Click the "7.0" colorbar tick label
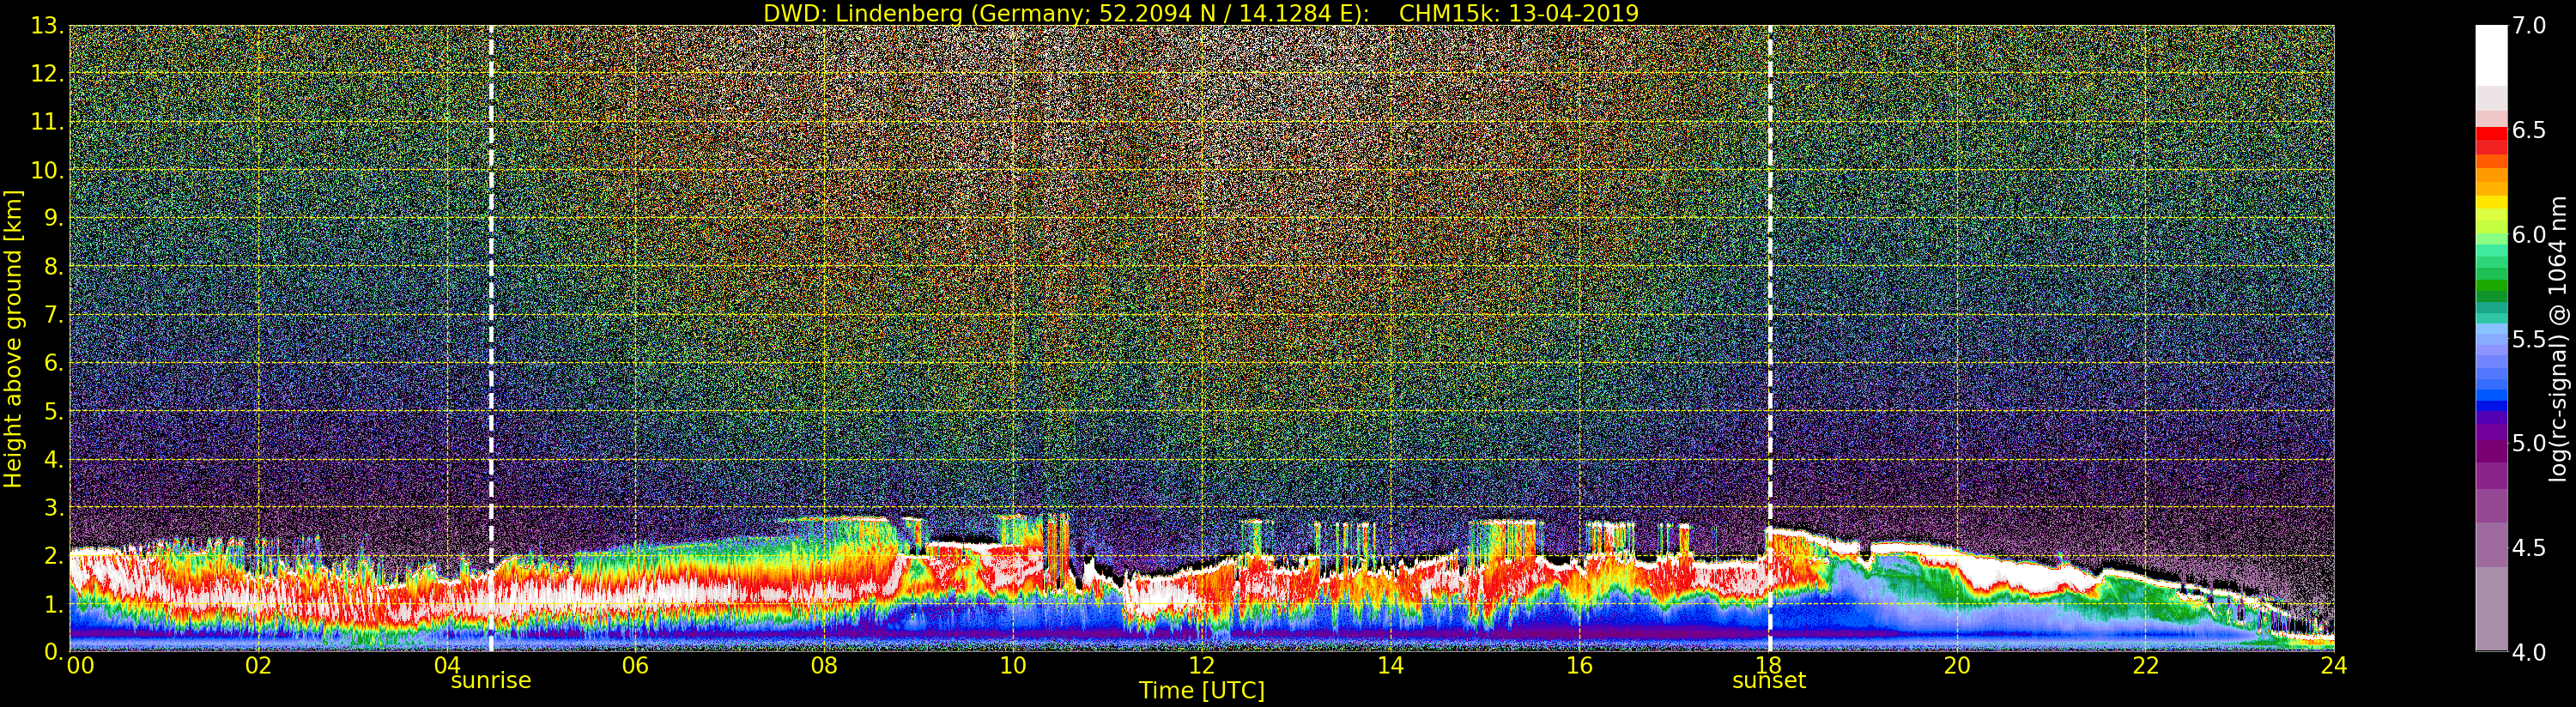The image size is (2576, 707). pyautogui.click(x=2529, y=26)
